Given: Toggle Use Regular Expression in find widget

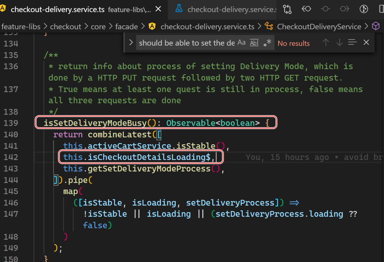Looking at the screenshot, I should click(x=267, y=43).
